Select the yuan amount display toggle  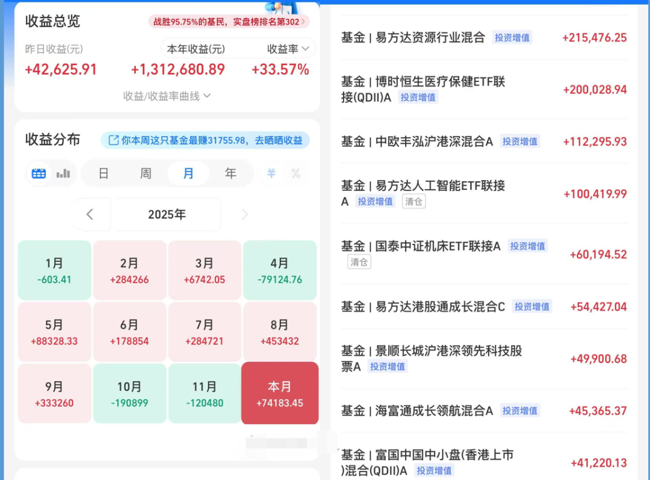point(271,173)
